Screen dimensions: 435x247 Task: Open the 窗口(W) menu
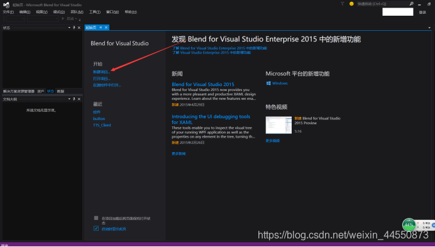(x=113, y=12)
